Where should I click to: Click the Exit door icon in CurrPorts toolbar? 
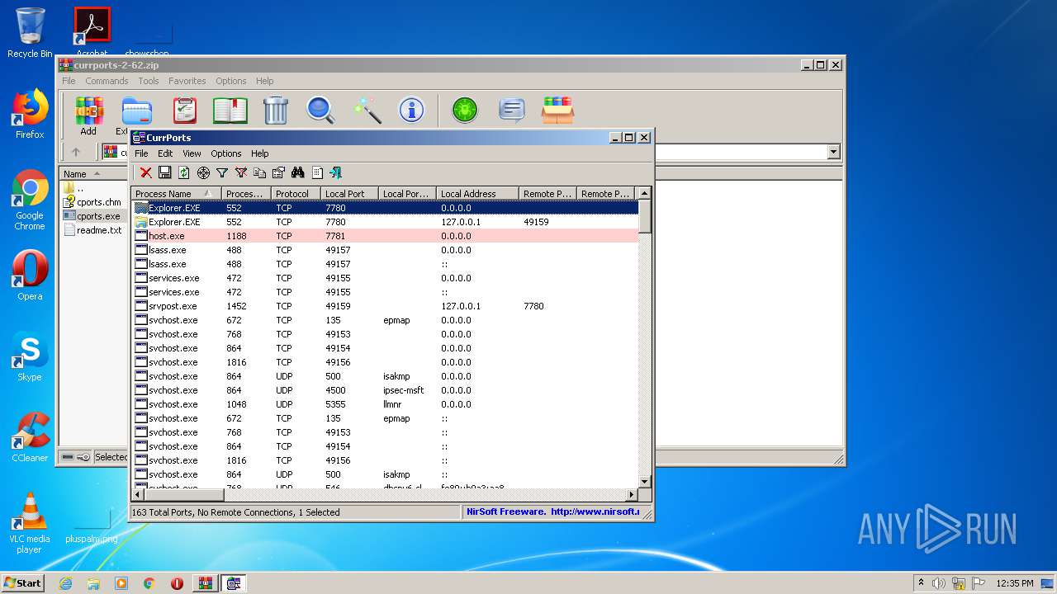[x=335, y=172]
